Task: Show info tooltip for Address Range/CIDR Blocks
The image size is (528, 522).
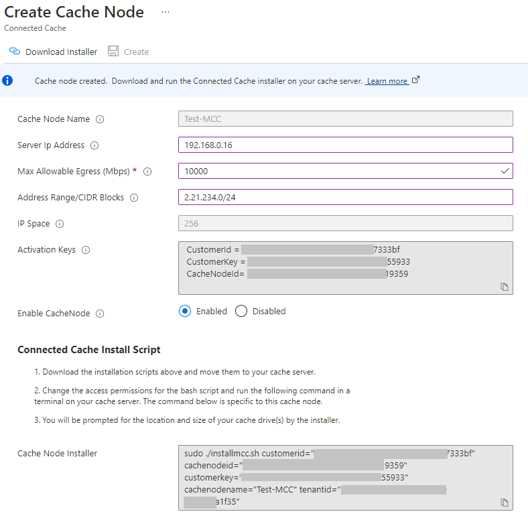Action: tap(134, 198)
